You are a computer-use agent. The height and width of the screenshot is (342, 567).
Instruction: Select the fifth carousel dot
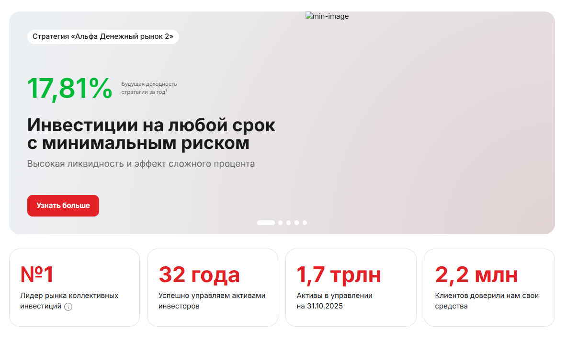[305, 222]
